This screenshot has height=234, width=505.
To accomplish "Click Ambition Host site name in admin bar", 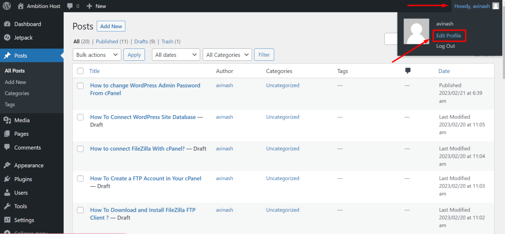I will 43,6.
